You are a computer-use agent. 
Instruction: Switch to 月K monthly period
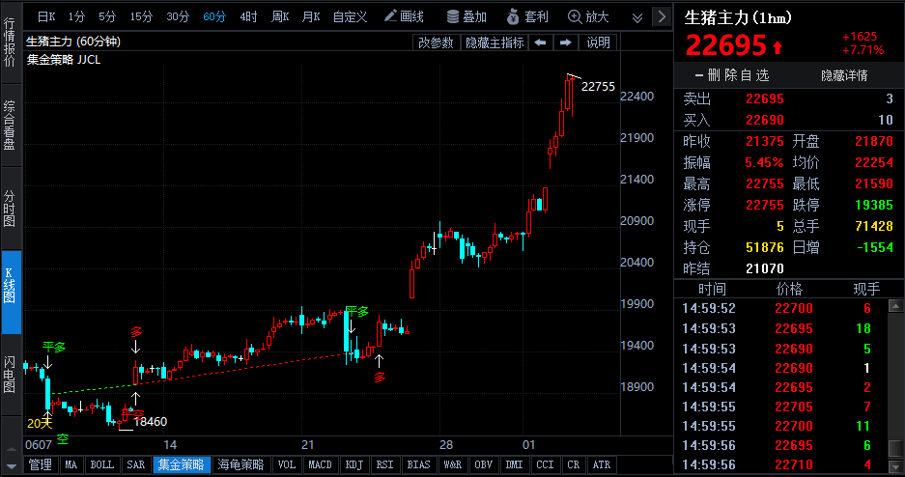pyautogui.click(x=310, y=16)
